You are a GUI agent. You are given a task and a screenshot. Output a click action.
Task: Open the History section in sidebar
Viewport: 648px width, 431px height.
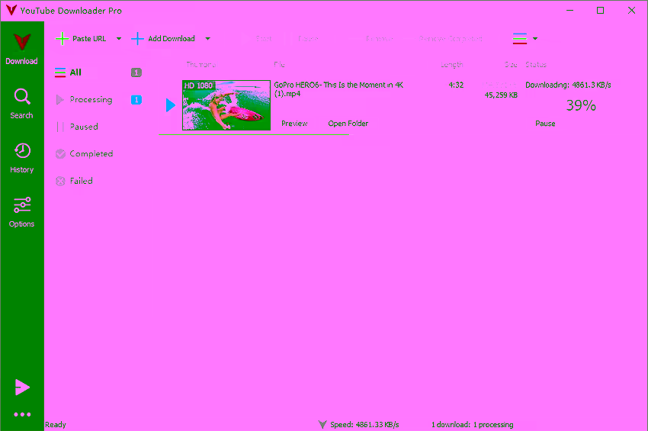coord(21,158)
